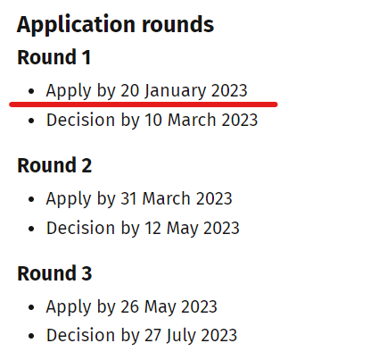Click 'Apply by 26 May 2023' list item

click(132, 307)
